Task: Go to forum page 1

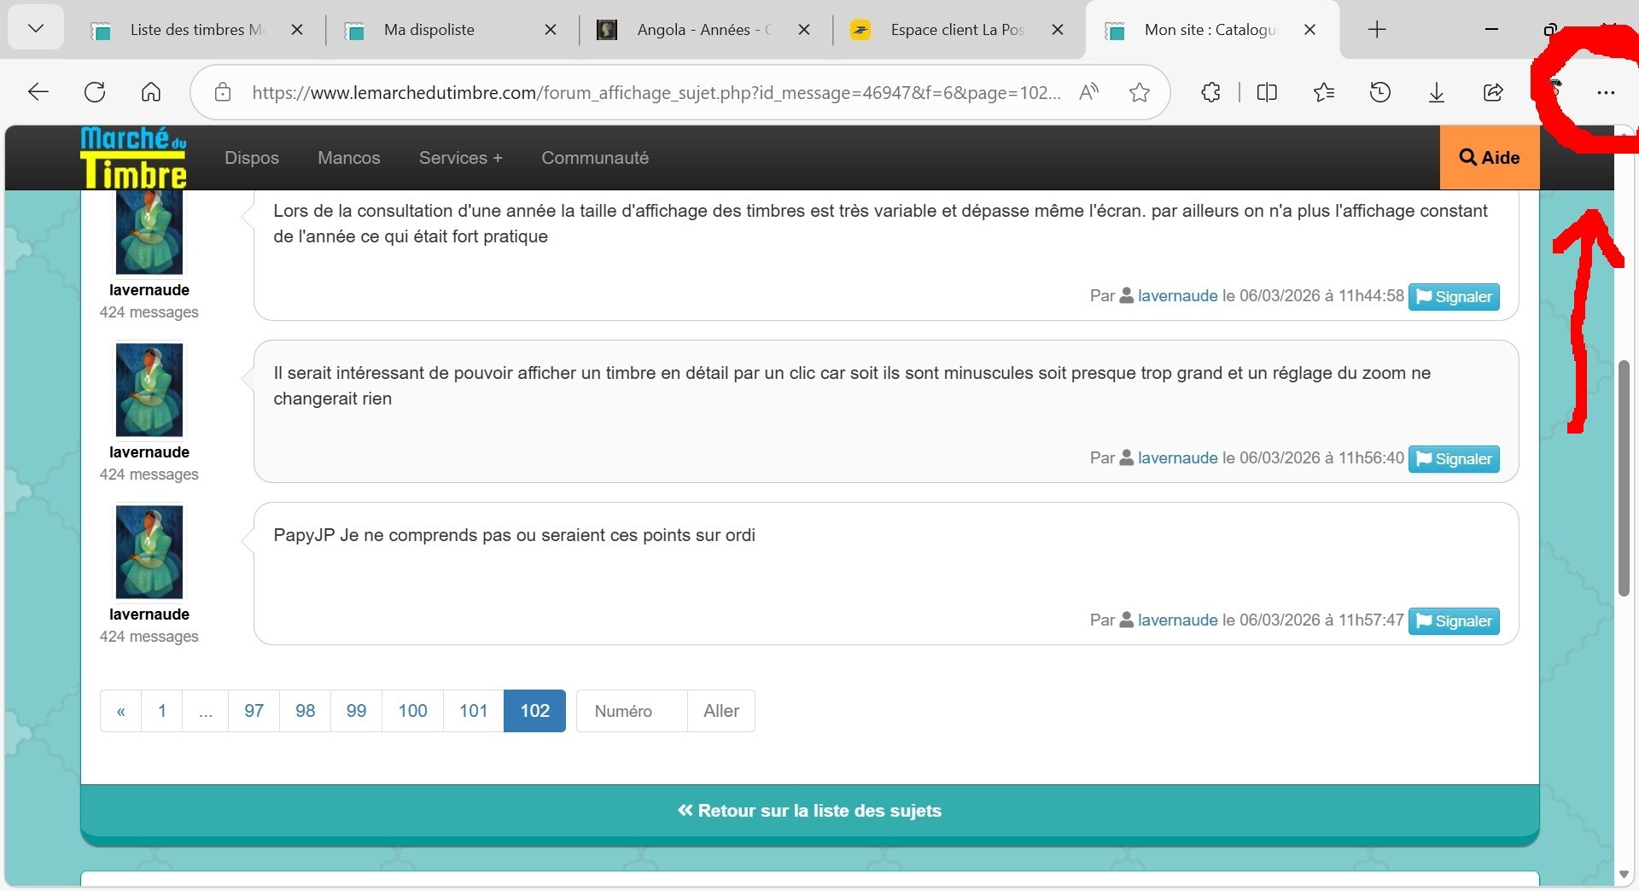Action: click(162, 711)
